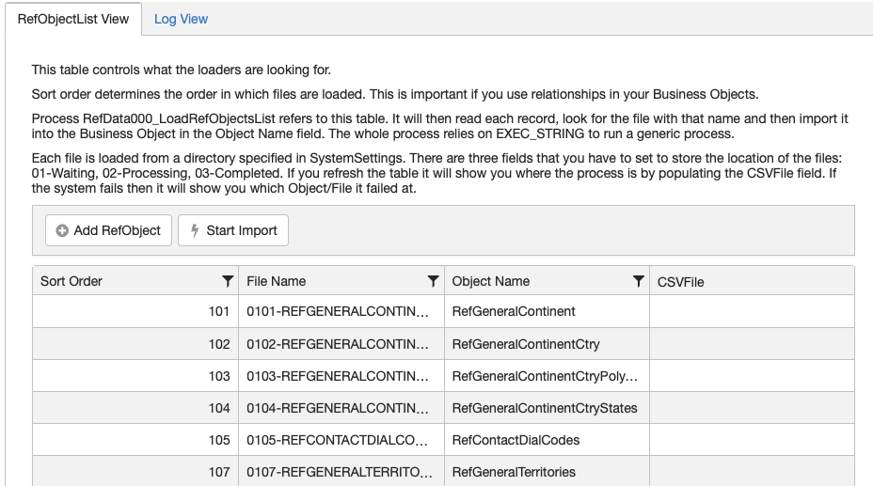Select file name 0103-REFGENERALCONTIN…
The width and height of the screenshot is (873, 486).
click(341, 376)
